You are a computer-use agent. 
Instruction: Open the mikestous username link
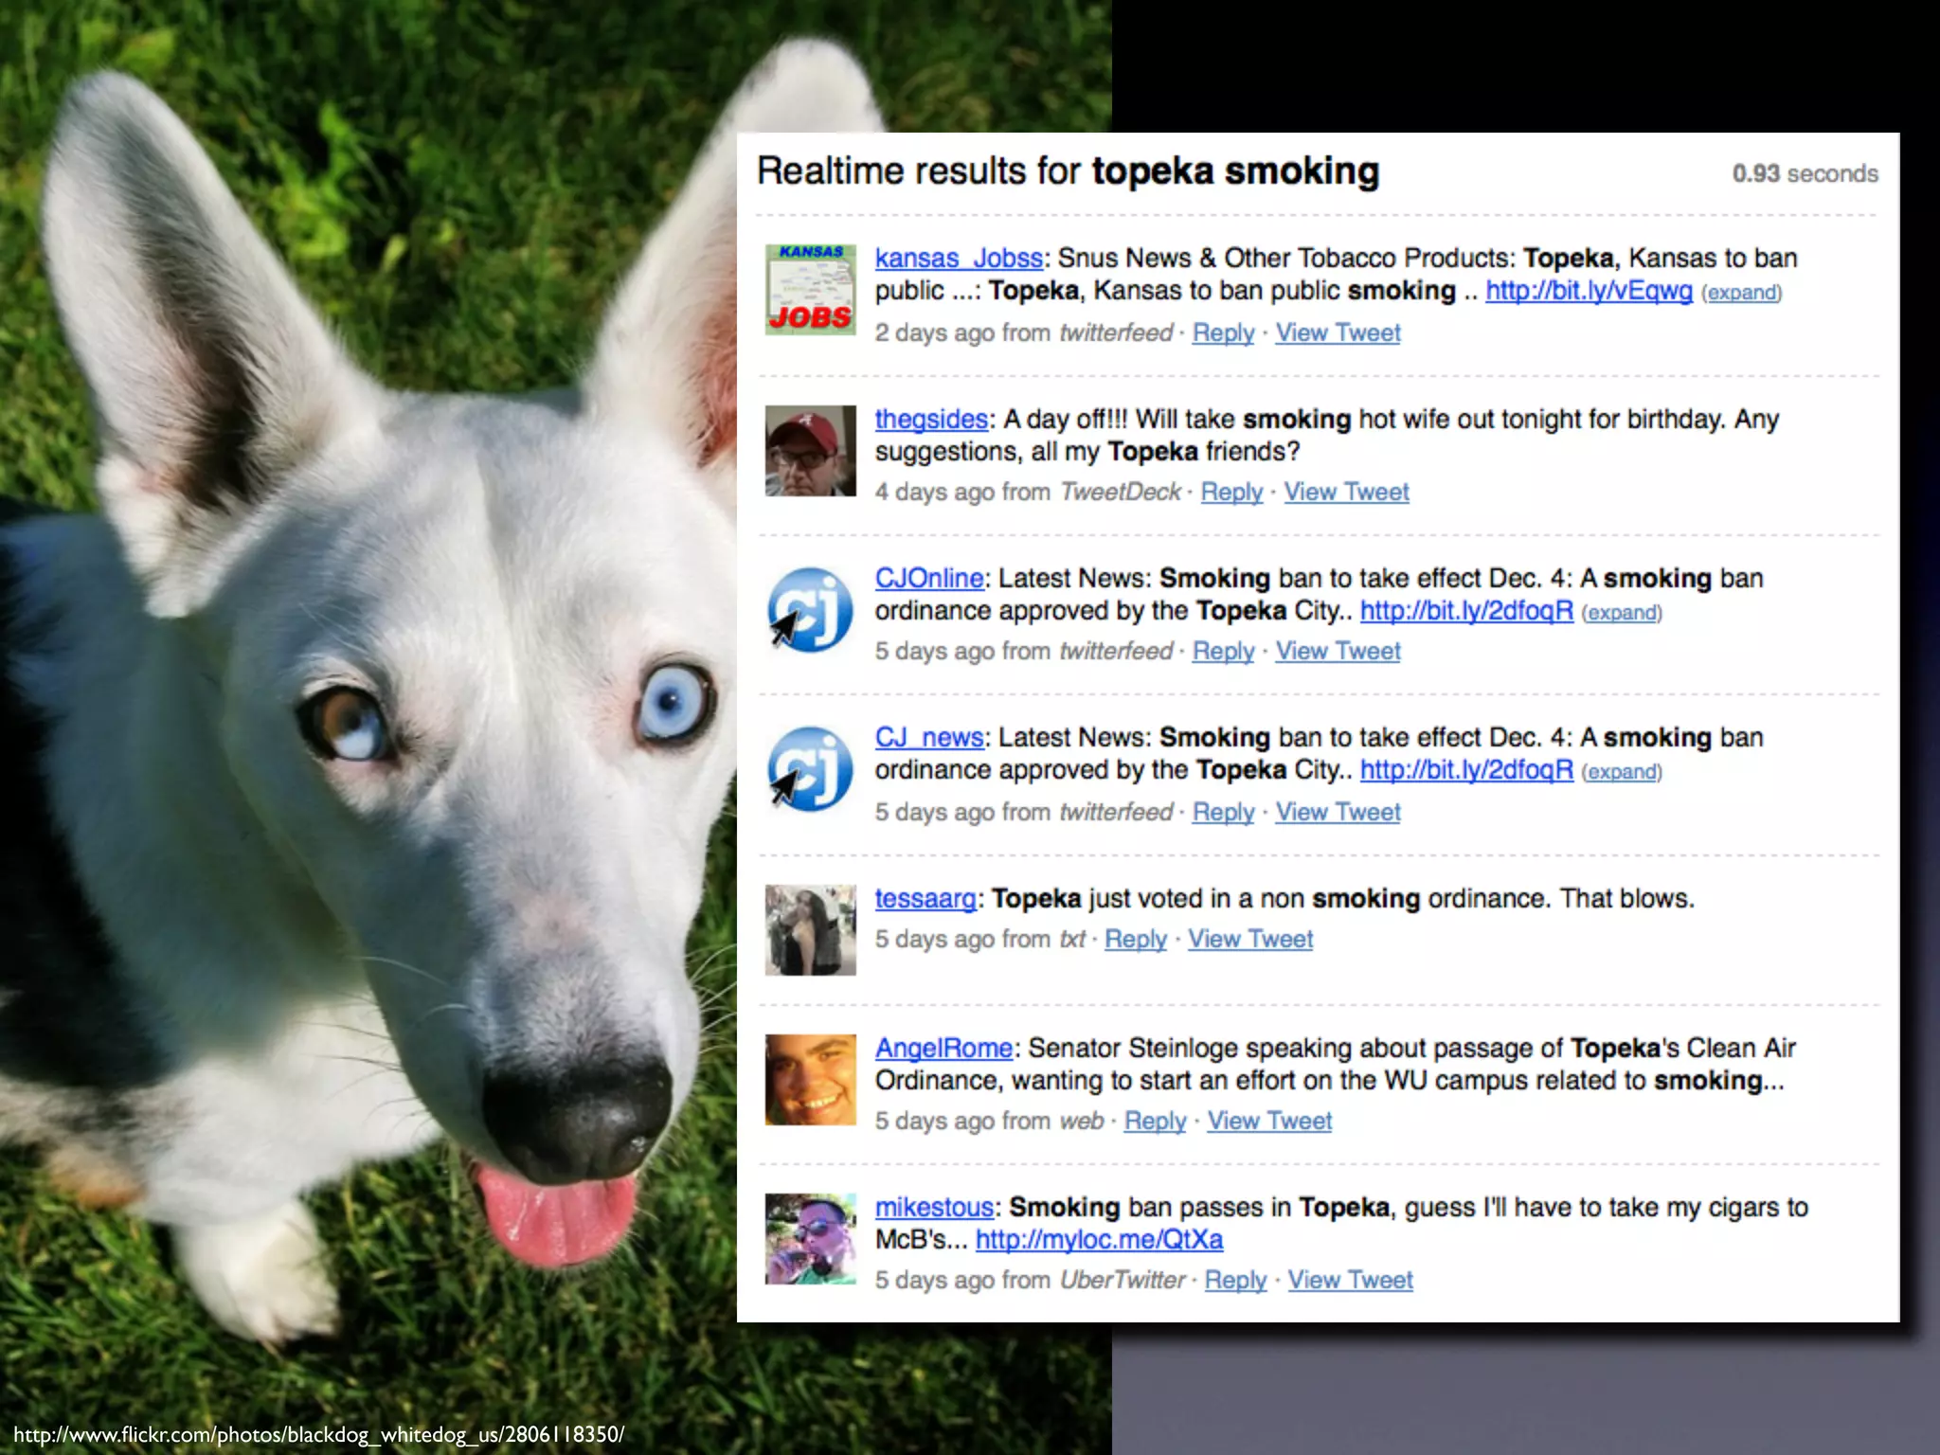tap(934, 1207)
